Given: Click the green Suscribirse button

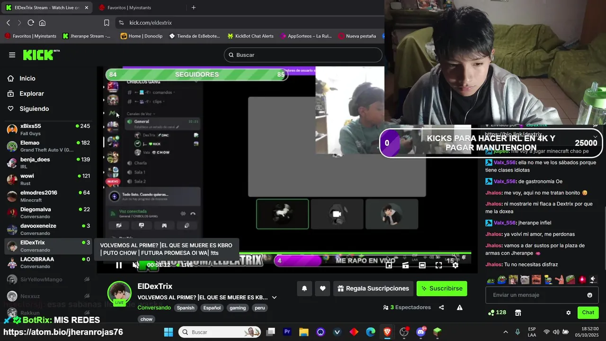Looking at the screenshot, I should pyautogui.click(x=442, y=288).
